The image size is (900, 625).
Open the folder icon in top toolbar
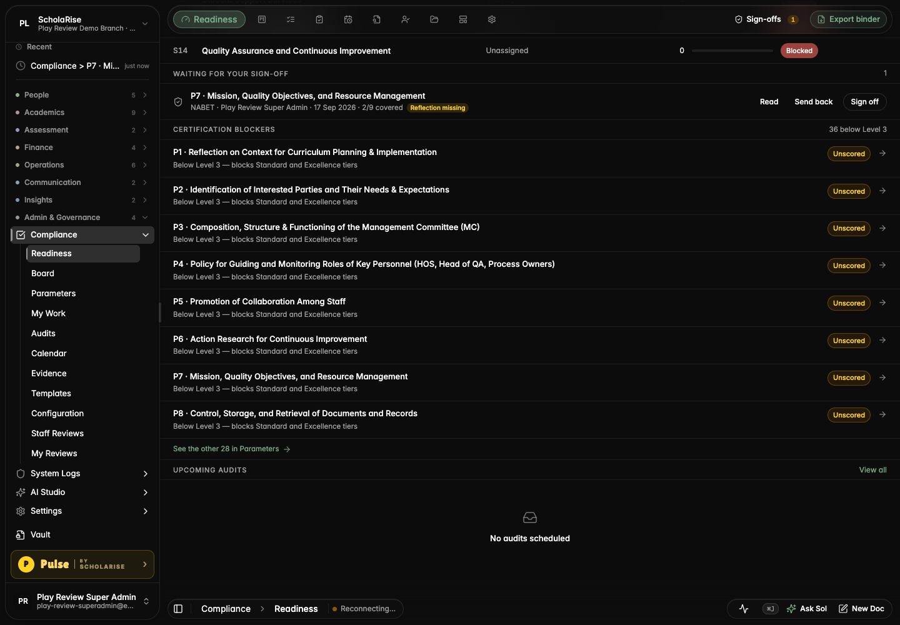click(x=434, y=19)
